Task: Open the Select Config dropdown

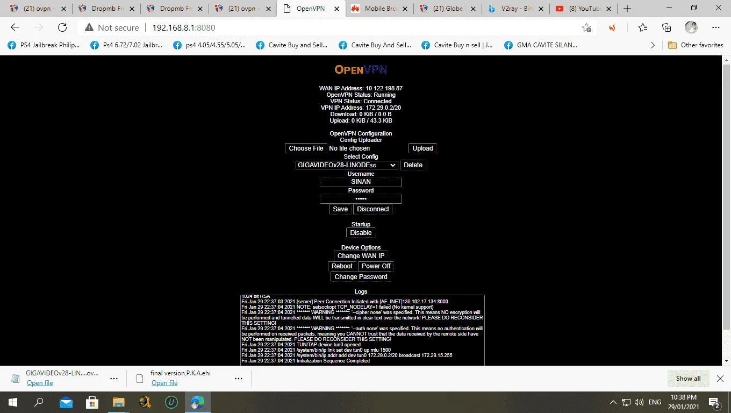Action: click(347, 165)
